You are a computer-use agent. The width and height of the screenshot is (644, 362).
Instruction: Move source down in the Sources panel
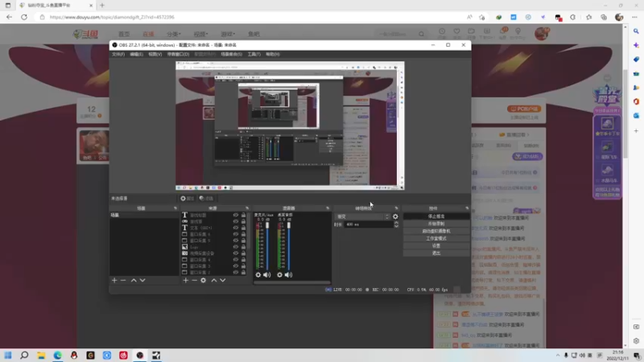(x=223, y=280)
